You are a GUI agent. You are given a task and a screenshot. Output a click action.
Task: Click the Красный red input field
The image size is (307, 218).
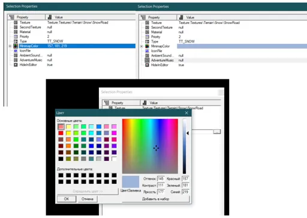(185, 178)
